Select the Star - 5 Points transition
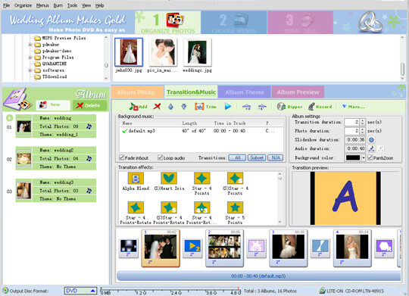This screenshot has width=409, height=296. [x=235, y=213]
